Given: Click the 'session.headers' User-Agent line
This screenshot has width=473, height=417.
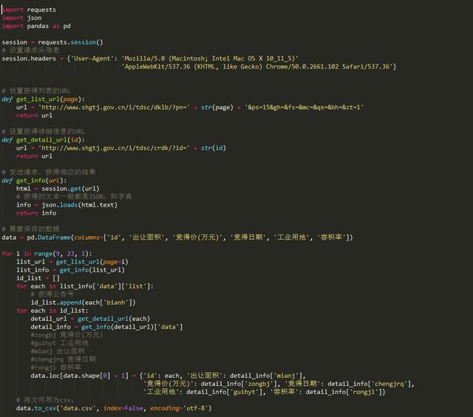Looking at the screenshot, I should 150,58.
